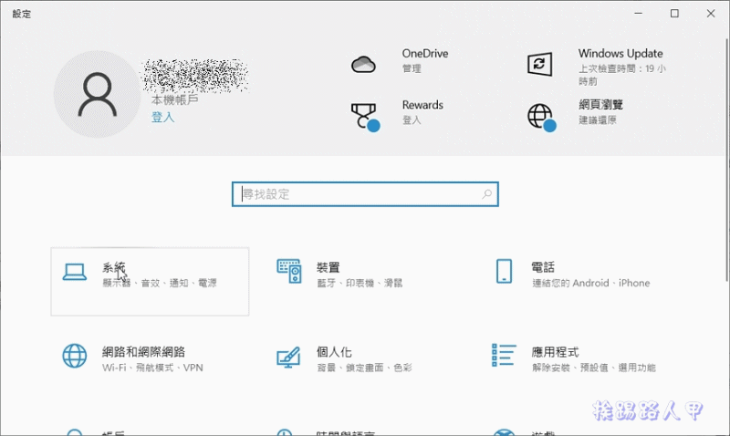Open 裝置 settings category title
730x436 pixels.
pyautogui.click(x=328, y=267)
